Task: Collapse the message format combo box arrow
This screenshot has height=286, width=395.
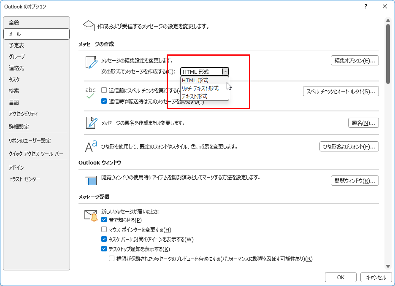Action: 225,72
